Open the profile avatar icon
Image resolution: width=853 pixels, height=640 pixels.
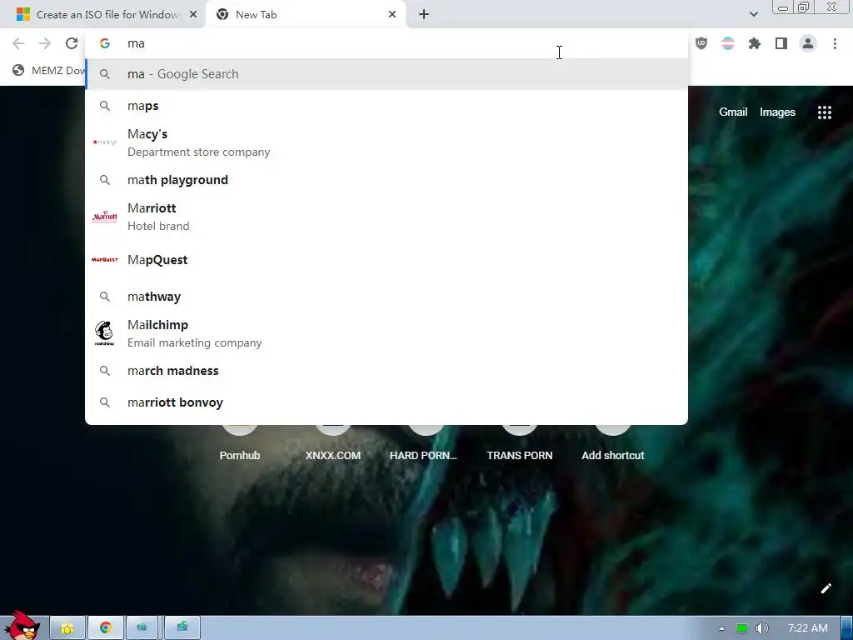pos(808,43)
